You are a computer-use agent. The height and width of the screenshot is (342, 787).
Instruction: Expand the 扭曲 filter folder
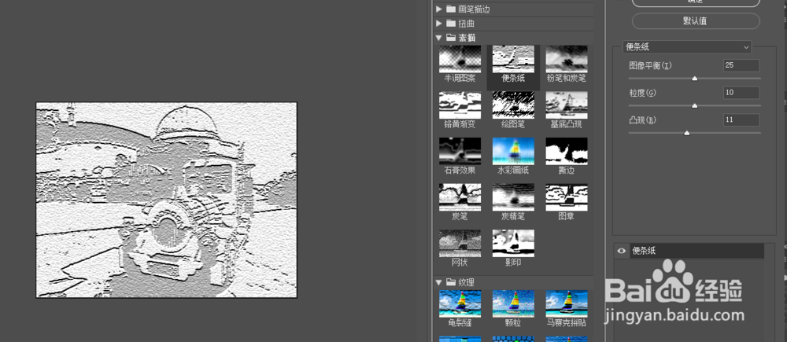[x=438, y=23]
